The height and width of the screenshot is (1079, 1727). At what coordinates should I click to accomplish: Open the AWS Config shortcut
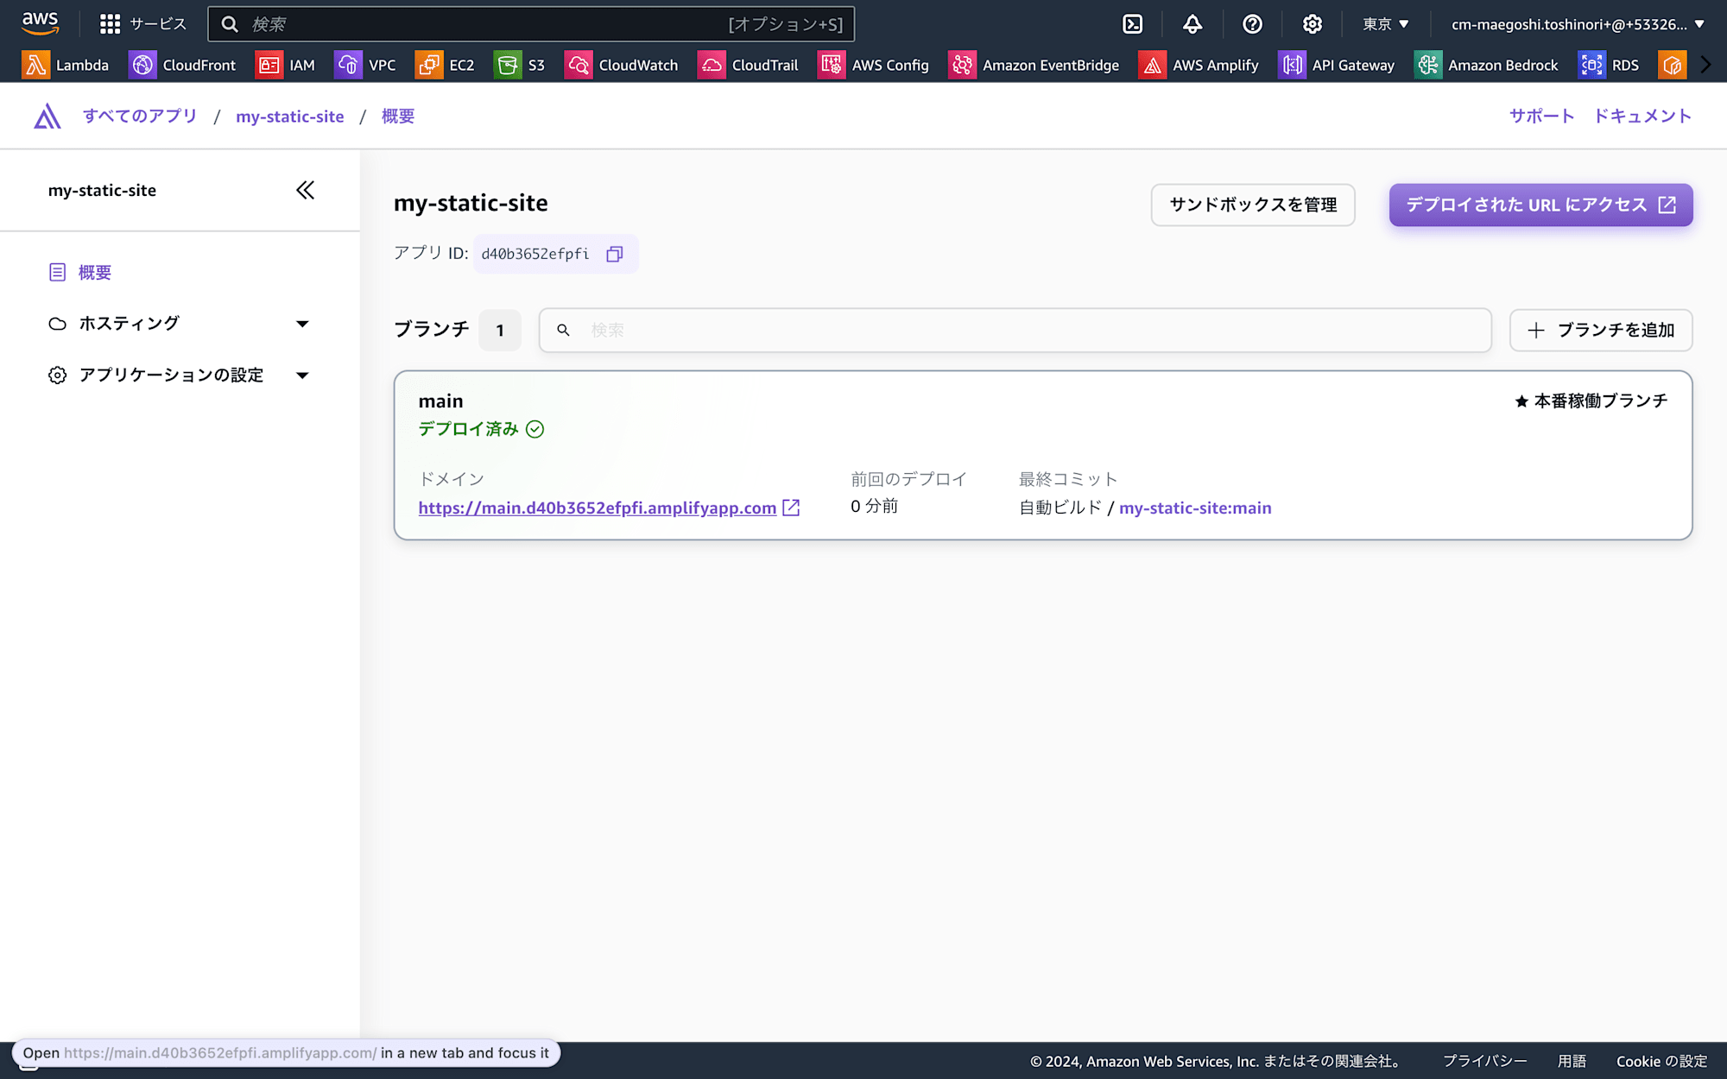tap(873, 65)
